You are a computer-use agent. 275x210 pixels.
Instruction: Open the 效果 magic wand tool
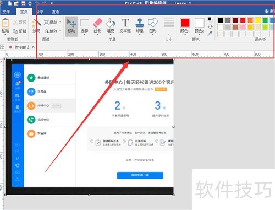click(36, 26)
